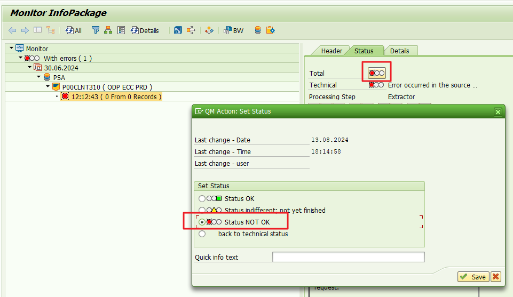Click the QM Action dialog title icon
513x297 pixels.
point(199,111)
